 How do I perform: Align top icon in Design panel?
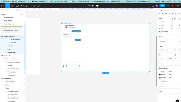point(169,14)
